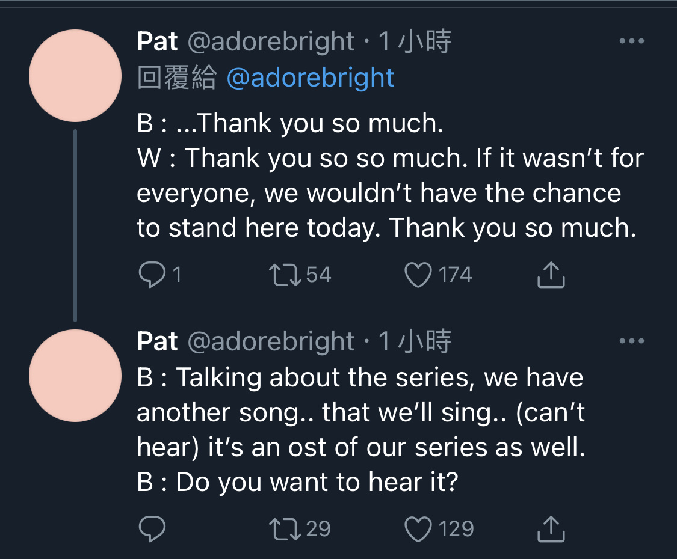Reply to the 'Talking about the series' tweet

[152, 528]
